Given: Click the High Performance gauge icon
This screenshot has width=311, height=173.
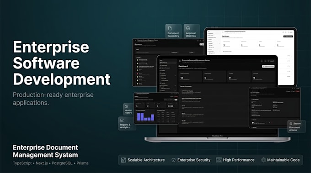Looking at the screenshot, I should coord(219,160).
